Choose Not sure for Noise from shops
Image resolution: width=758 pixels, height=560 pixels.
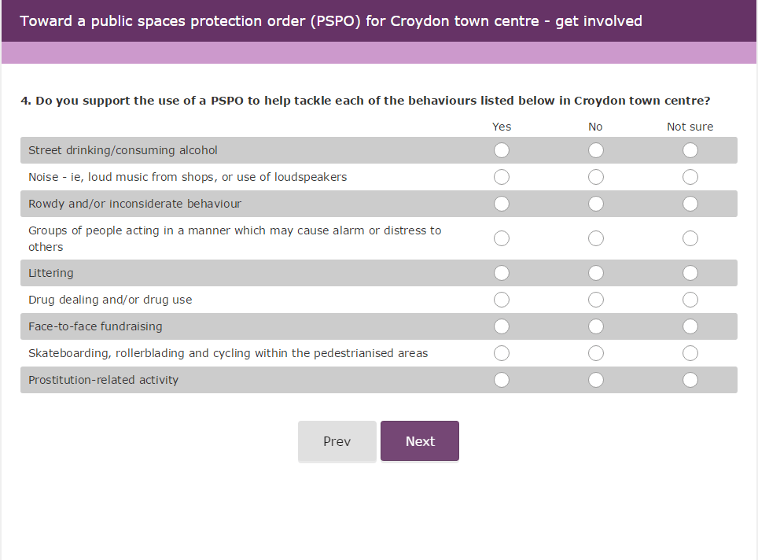point(690,177)
